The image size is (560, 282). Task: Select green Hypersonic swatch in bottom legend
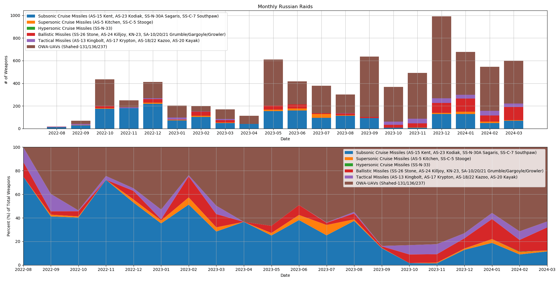coord(349,165)
